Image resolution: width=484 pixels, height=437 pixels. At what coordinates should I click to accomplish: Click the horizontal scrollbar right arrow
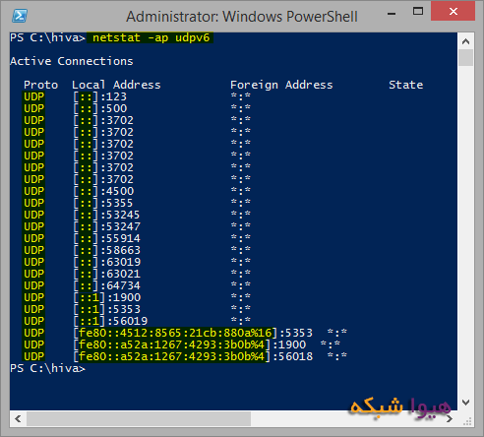coord(450,418)
